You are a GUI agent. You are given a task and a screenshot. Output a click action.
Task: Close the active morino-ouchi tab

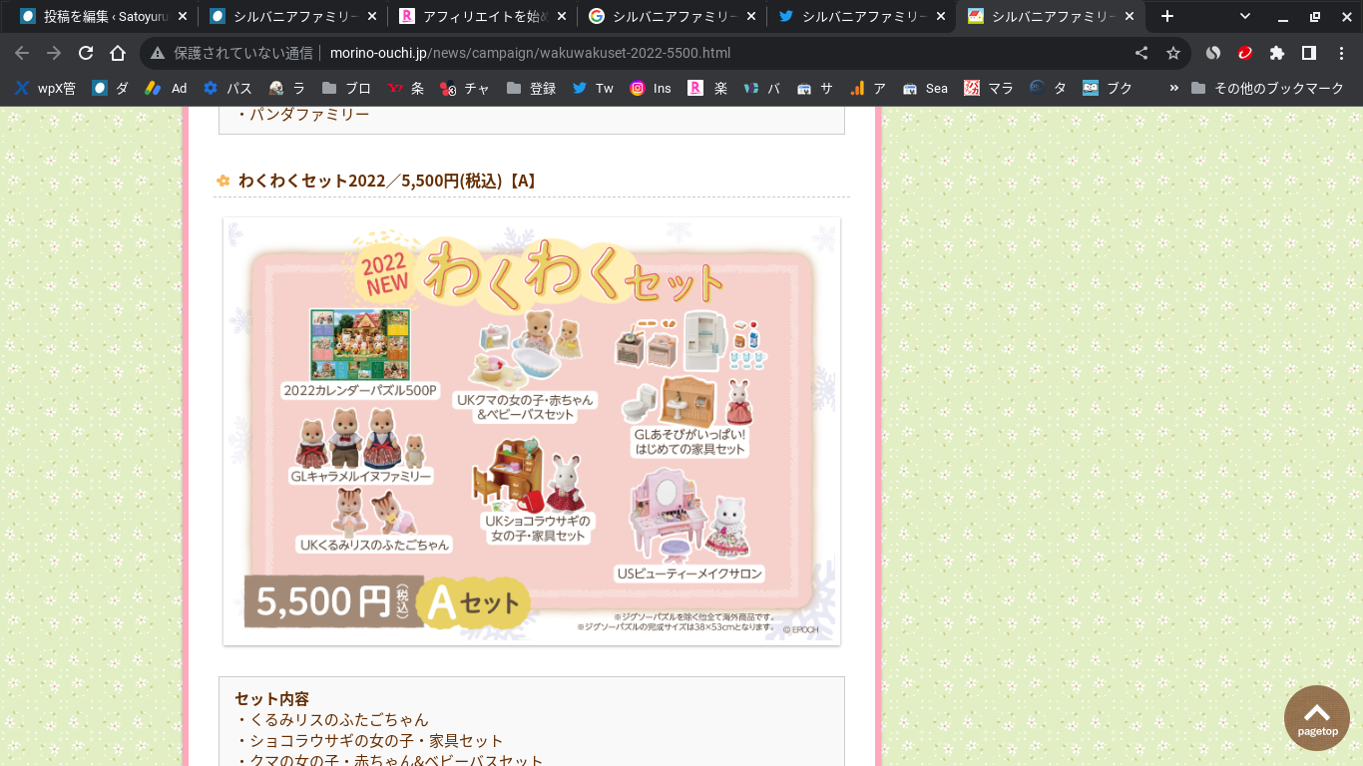1130,16
